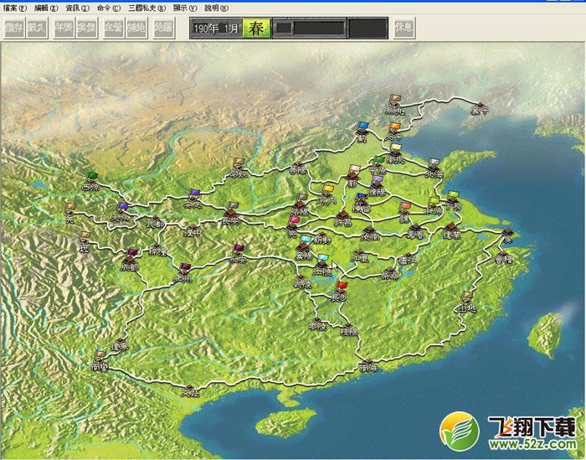The width and height of the screenshot is (586, 460).
Task: Select the 河內 city with yellow flag
Action: [326, 196]
